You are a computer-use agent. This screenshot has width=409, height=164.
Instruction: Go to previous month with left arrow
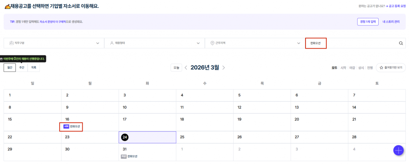pos(186,68)
